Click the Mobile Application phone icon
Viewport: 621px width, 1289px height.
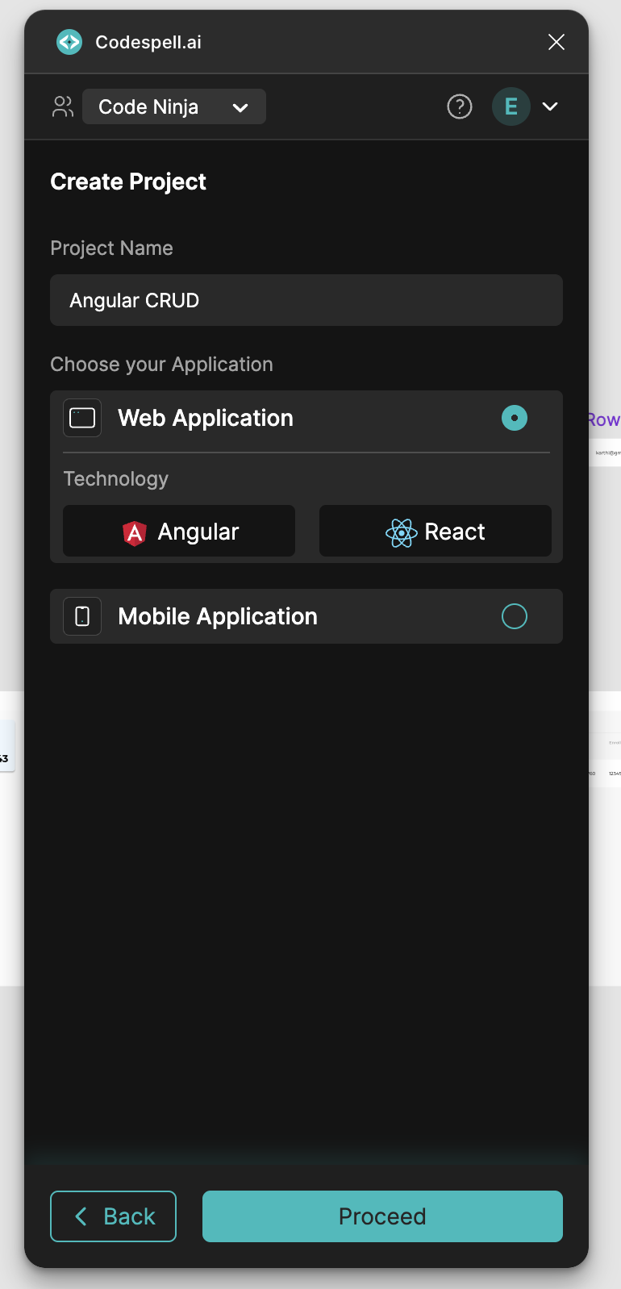coord(82,616)
